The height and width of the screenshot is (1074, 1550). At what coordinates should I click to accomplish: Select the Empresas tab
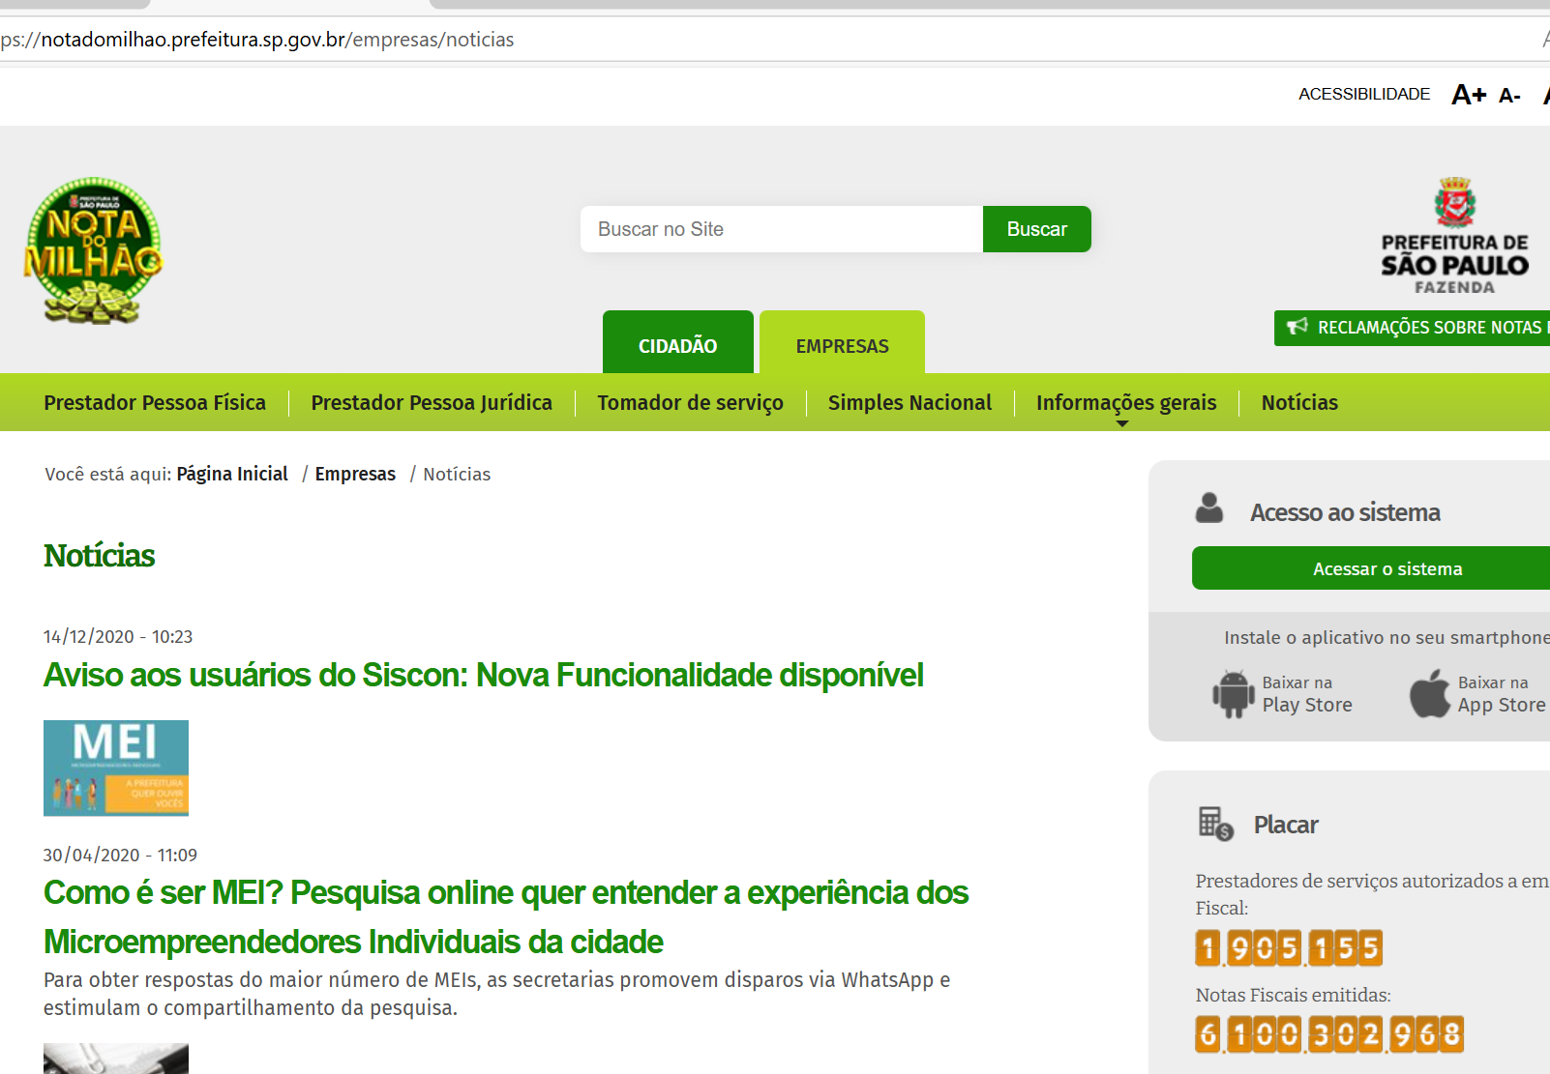coord(842,342)
